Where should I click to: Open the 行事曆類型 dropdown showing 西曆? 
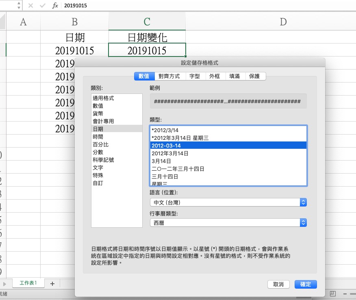[228, 223]
